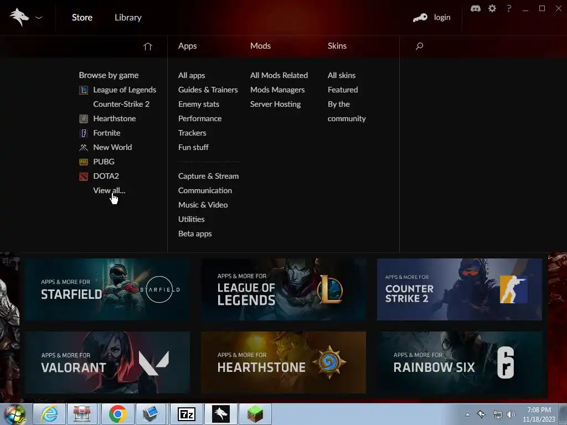Click View all... games link
This screenshot has height=425, width=567.
[109, 190]
